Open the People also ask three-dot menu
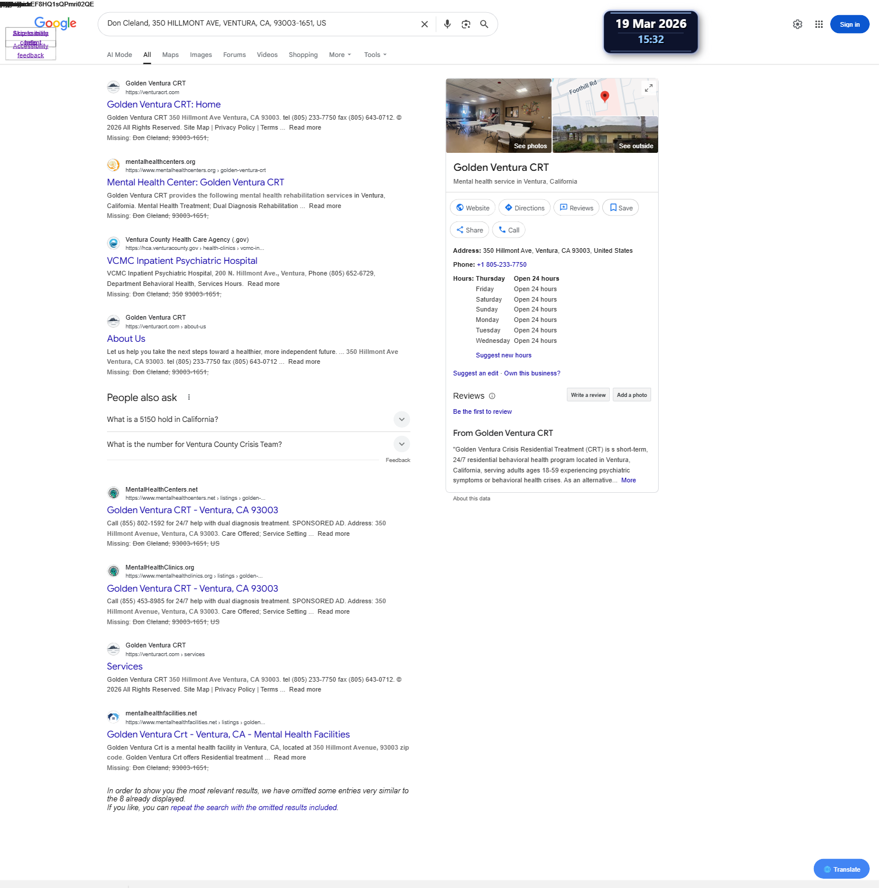Image resolution: width=886 pixels, height=888 pixels. [x=189, y=398]
